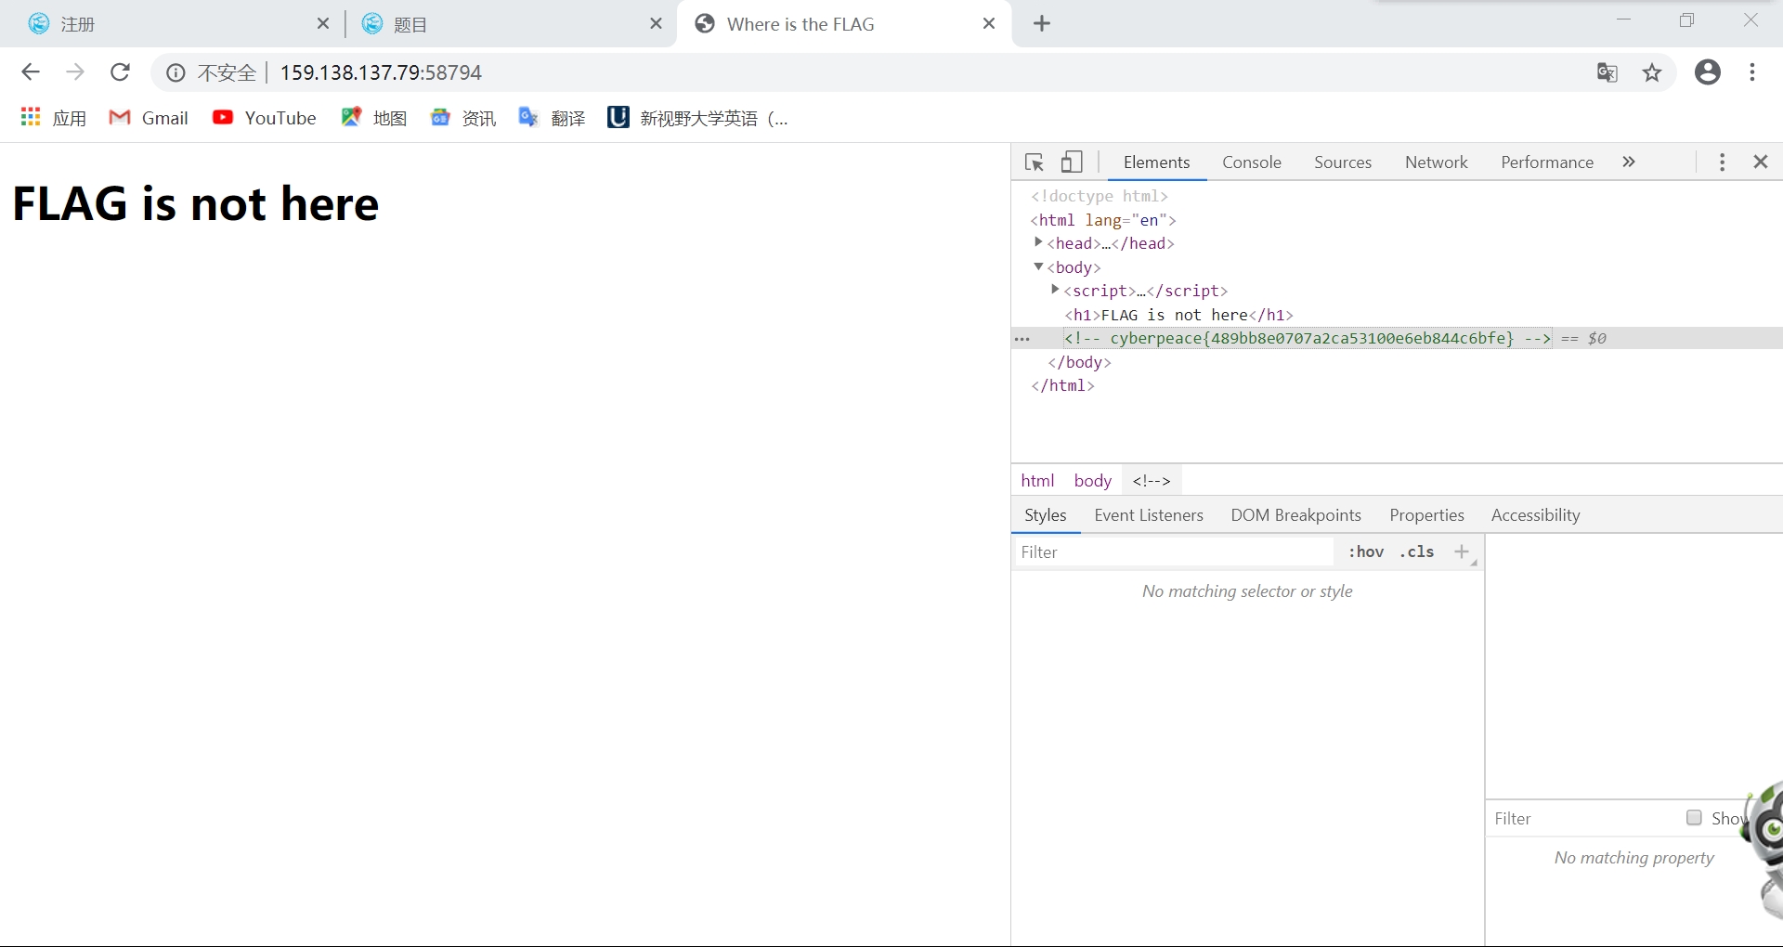Click add new style rule plus button

click(x=1460, y=551)
